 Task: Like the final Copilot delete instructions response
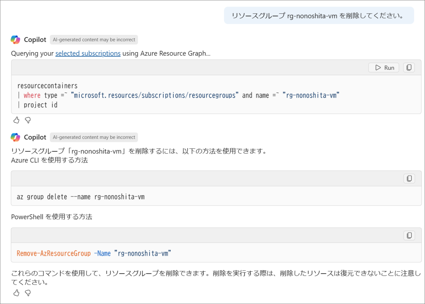pyautogui.click(x=16, y=293)
